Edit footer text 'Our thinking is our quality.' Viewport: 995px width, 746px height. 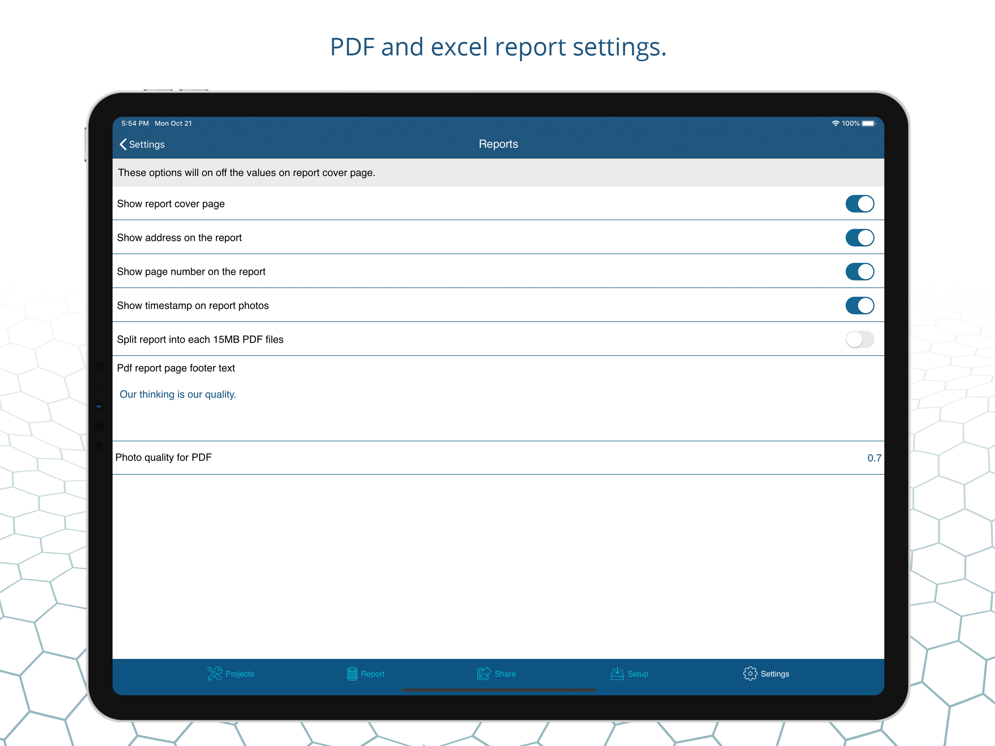click(178, 394)
